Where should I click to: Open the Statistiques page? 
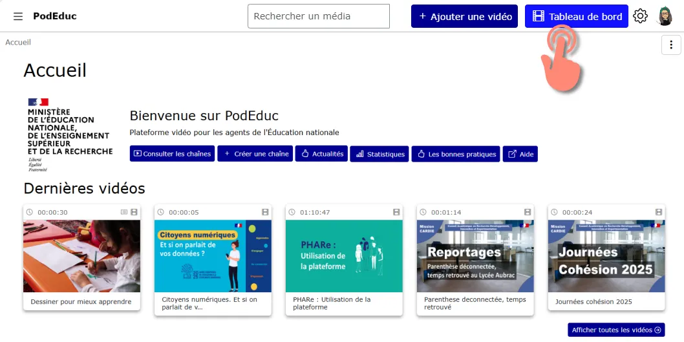[379, 154]
